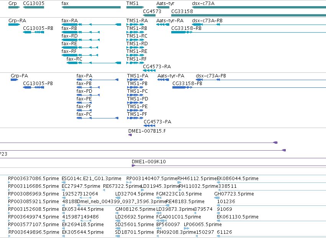Click the RP003152608.5prime EST label
Viewport: 326px width, 238px height.
tap(33, 209)
